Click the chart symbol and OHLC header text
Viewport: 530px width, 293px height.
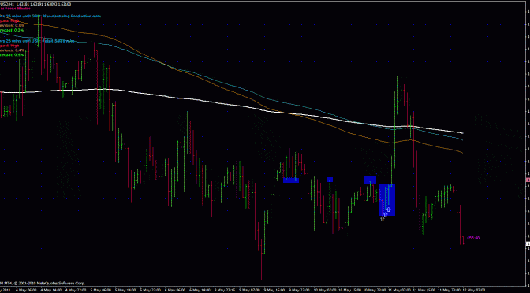(35, 4)
